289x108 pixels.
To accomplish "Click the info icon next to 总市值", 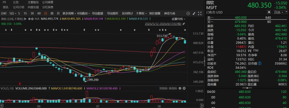I will [260, 64].
